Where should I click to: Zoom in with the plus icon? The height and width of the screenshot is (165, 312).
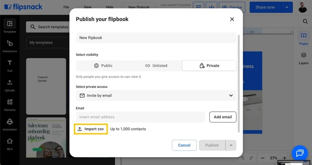tap(284, 158)
